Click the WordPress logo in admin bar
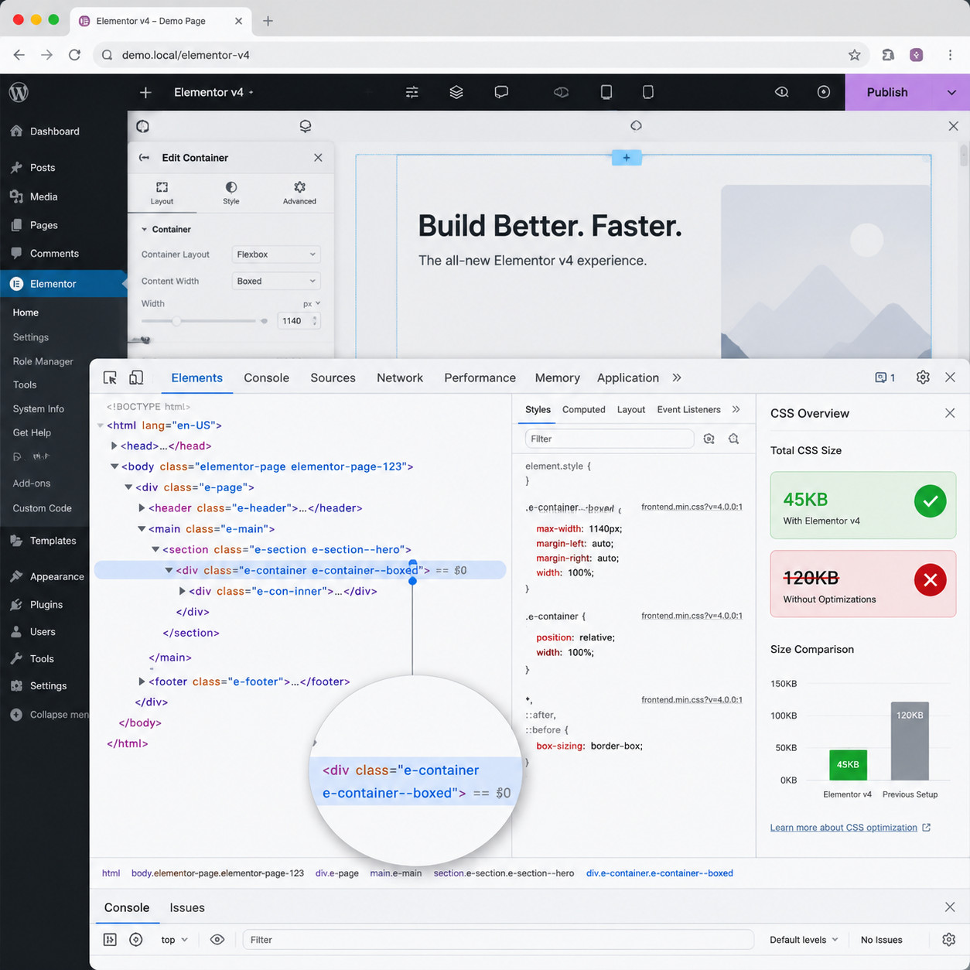Image resolution: width=970 pixels, height=970 pixels. click(x=19, y=92)
